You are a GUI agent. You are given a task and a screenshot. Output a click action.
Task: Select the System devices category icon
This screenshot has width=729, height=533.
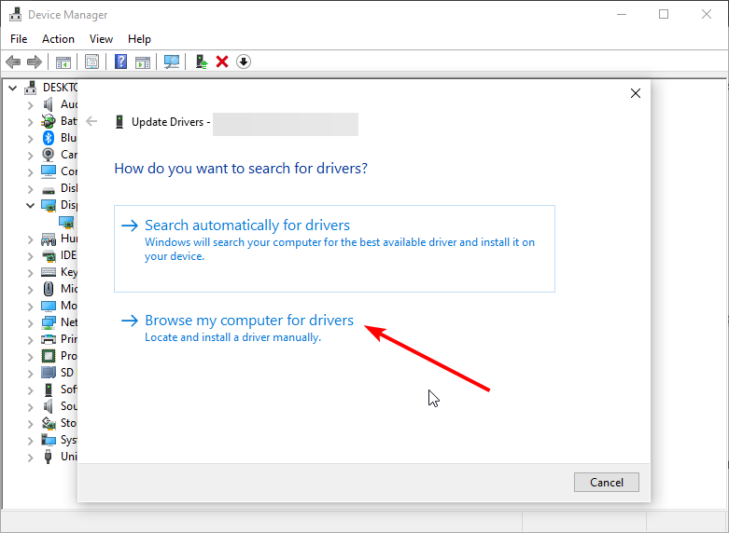click(x=49, y=440)
